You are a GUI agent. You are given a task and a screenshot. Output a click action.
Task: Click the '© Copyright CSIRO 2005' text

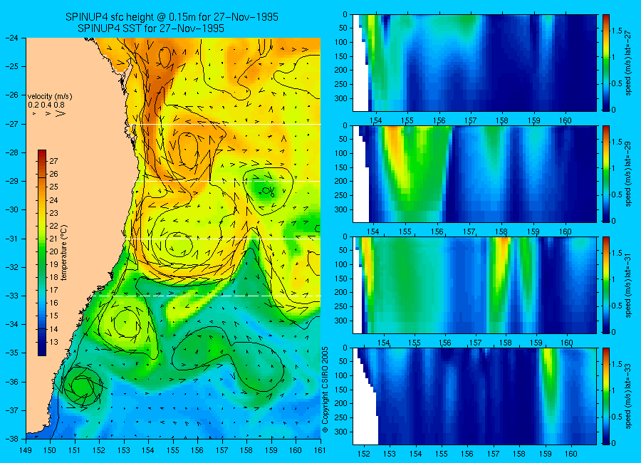pos(325,390)
